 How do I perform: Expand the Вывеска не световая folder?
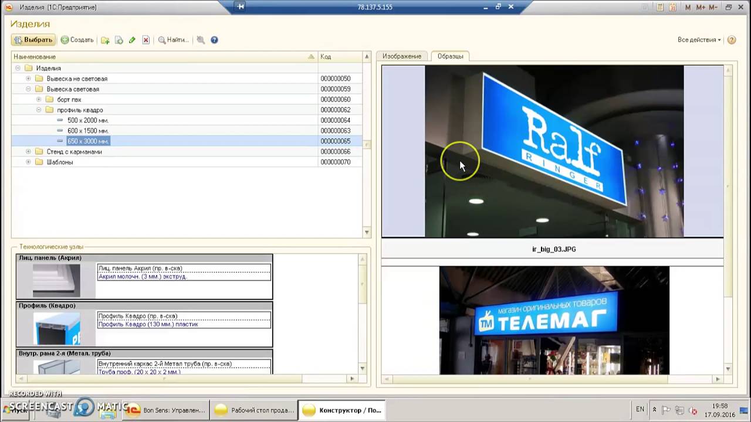(x=28, y=79)
